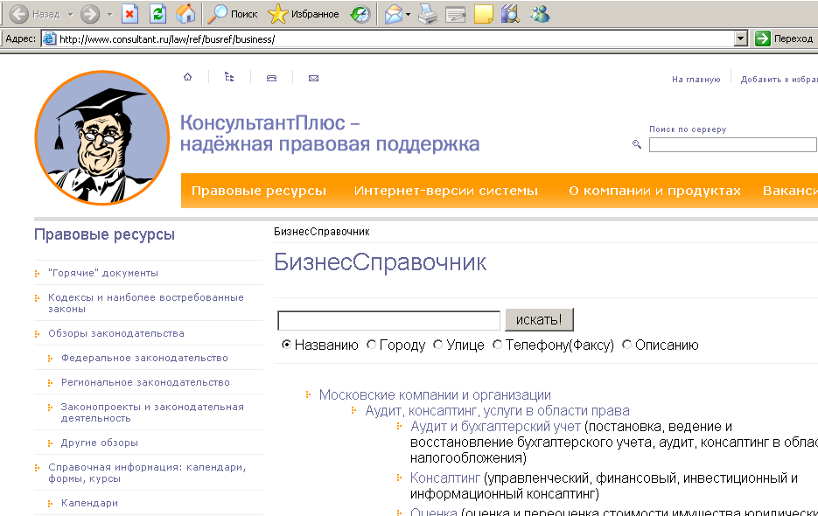
Task: Open the Messenger people icon
Action: coord(540,14)
